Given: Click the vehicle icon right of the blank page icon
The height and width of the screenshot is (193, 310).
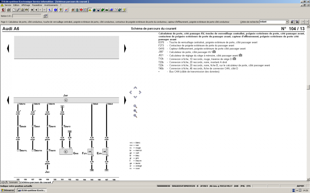Looking at the screenshot, I should tap(26, 10).
